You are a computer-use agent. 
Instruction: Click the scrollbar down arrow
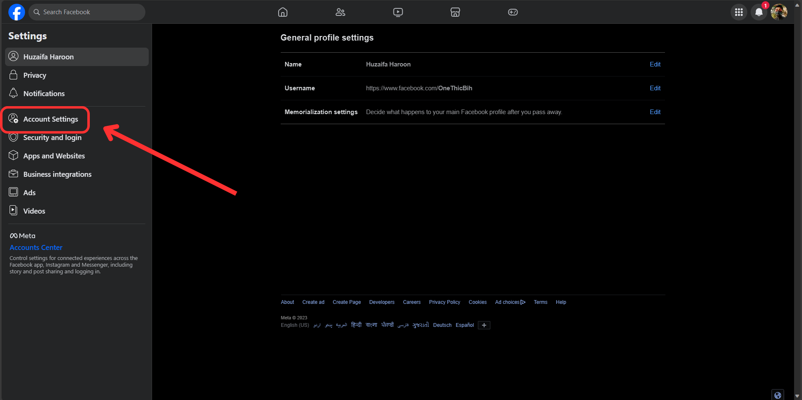pyautogui.click(x=797, y=396)
